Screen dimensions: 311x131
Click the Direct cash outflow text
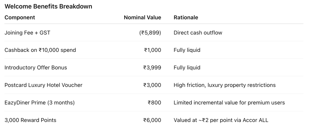(x=198, y=33)
